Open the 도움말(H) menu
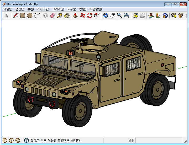The width and height of the screenshot is (189, 145). [x=96, y=9]
